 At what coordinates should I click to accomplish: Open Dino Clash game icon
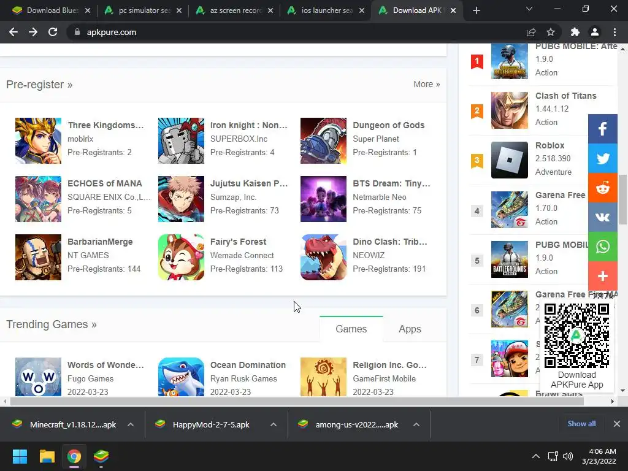(x=324, y=257)
